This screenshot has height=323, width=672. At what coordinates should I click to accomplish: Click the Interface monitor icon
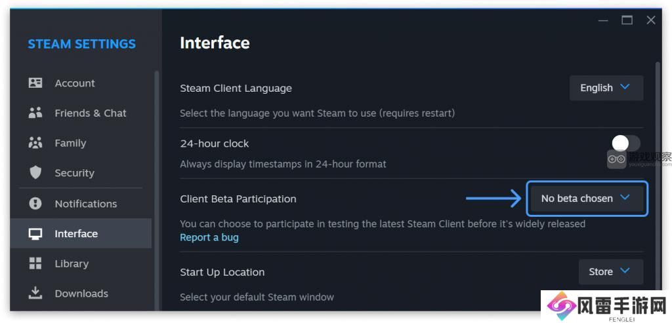pyautogui.click(x=35, y=234)
